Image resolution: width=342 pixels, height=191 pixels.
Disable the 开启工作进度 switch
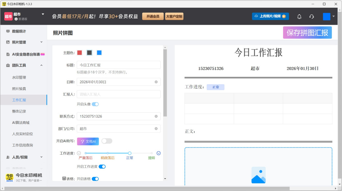[102, 167]
